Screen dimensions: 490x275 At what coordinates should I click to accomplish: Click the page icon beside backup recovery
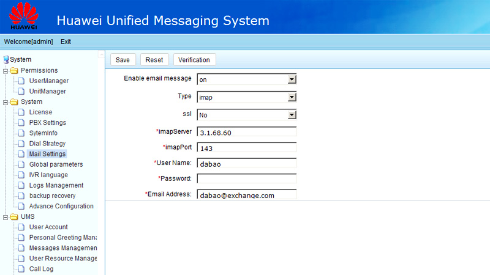(21, 196)
